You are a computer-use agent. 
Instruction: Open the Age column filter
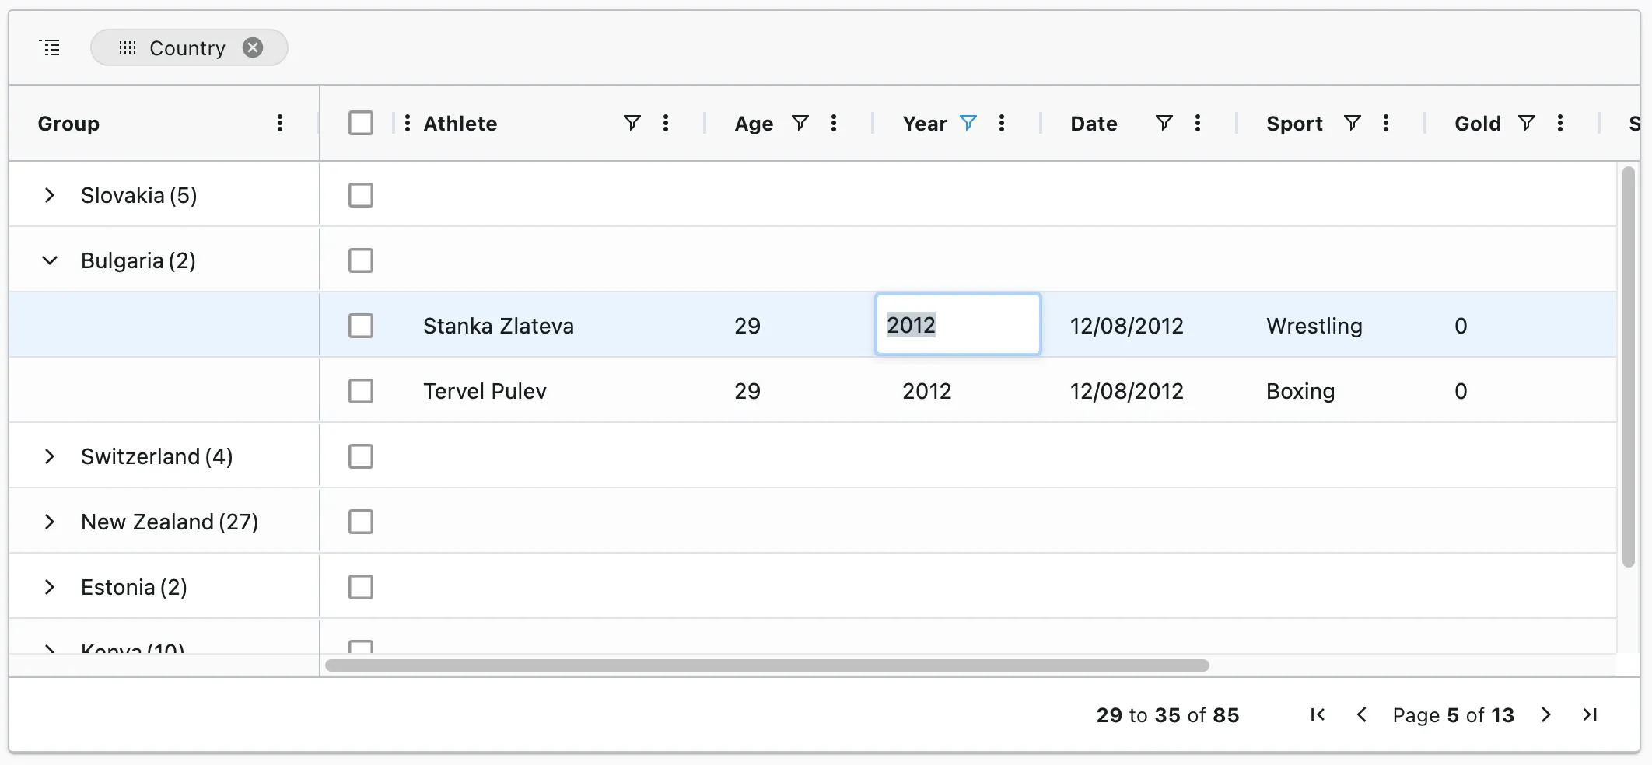click(800, 123)
